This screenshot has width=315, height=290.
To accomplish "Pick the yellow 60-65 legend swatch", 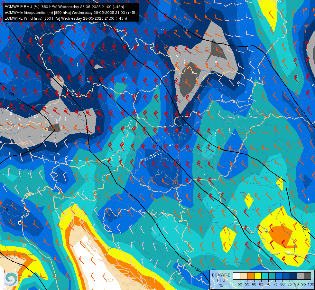I will (258, 276).
